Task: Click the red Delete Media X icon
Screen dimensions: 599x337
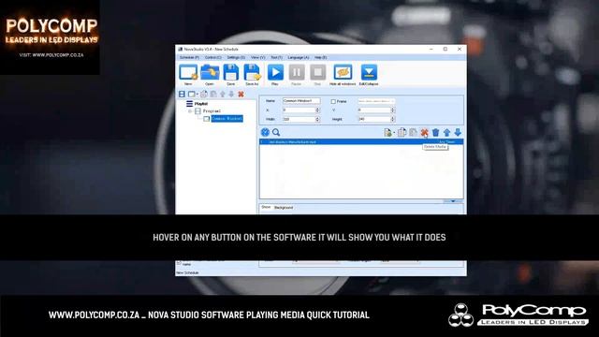Action: pos(424,133)
